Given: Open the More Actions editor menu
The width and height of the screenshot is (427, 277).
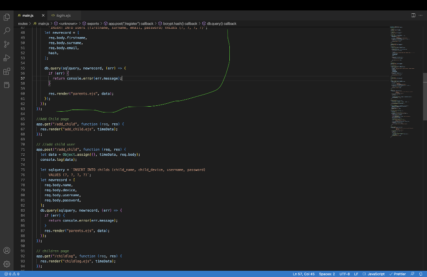Looking at the screenshot, I should [x=421, y=15].
